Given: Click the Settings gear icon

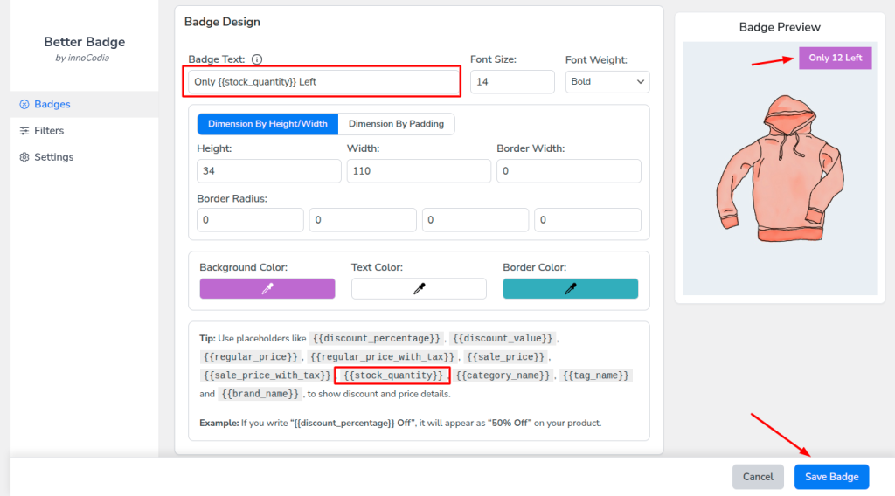Looking at the screenshot, I should 24,157.
